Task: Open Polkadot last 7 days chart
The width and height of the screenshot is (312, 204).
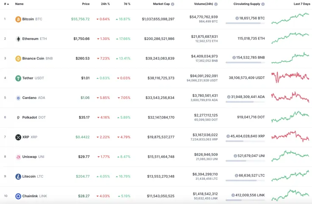Action: point(290,117)
